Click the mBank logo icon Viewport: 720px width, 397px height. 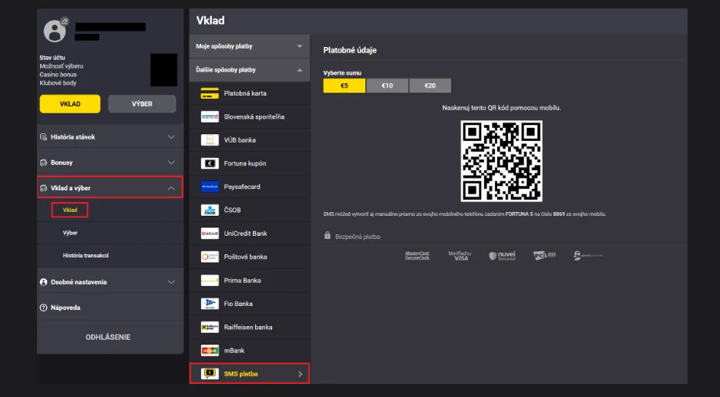tap(210, 351)
